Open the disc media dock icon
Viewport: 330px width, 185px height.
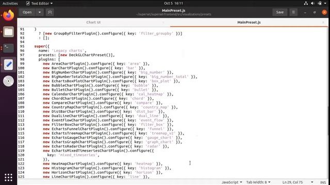pos(8,81)
